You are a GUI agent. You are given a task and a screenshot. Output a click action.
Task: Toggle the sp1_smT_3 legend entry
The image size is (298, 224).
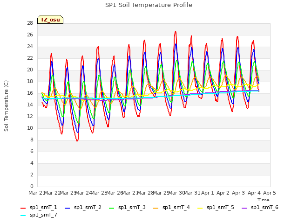[127, 207]
